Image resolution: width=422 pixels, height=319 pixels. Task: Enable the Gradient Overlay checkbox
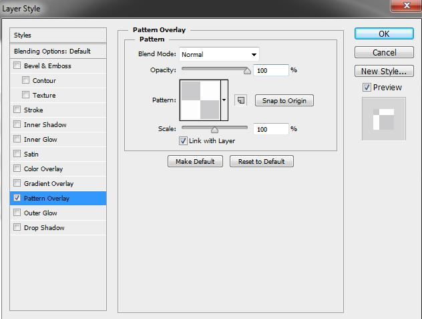click(17, 183)
